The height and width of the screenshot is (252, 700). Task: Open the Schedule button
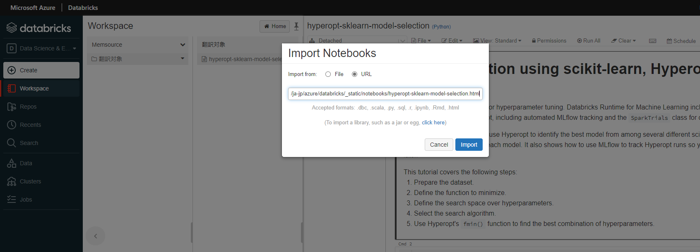point(681,41)
